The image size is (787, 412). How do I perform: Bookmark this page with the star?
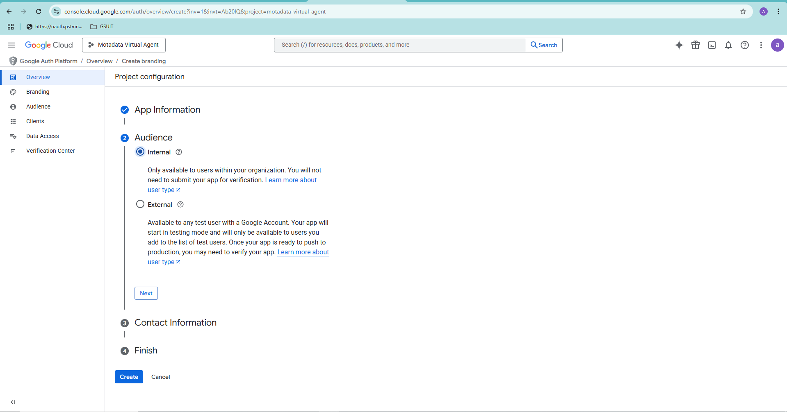[743, 11]
